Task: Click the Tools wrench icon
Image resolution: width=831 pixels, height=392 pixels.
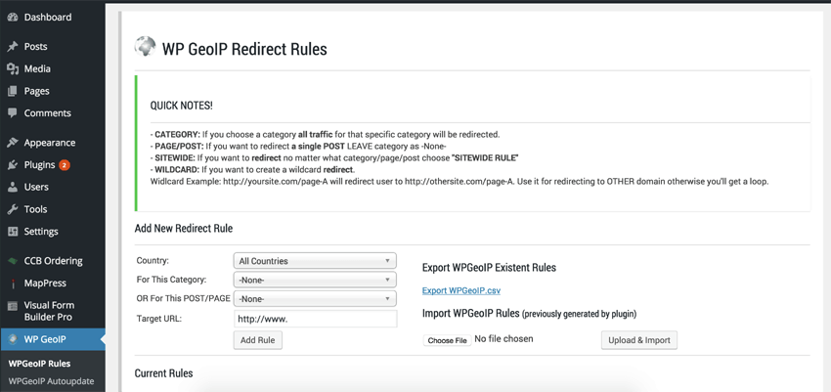Action: point(12,209)
